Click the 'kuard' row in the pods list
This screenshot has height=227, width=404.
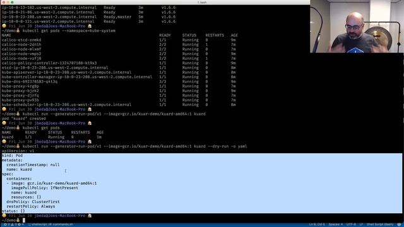point(52,137)
